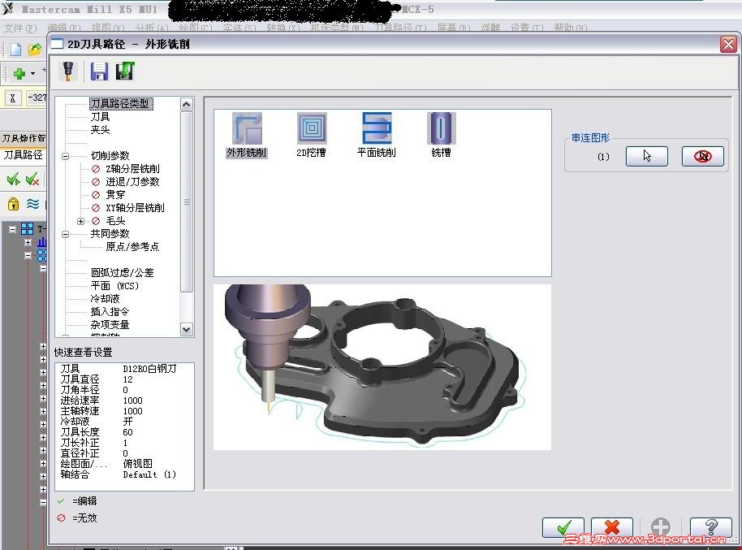
Task: Select 插入指令 tree item
Action: click(x=110, y=312)
